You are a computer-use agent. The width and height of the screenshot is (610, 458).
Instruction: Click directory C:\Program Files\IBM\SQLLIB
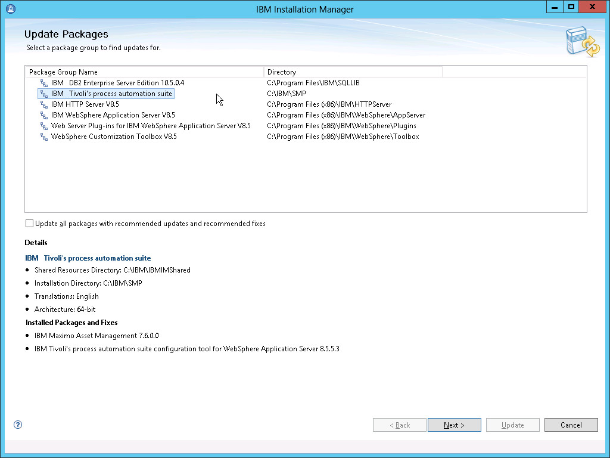click(313, 83)
